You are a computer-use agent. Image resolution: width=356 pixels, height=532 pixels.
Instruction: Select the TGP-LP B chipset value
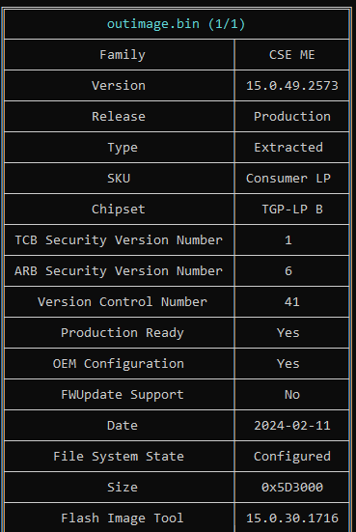(292, 209)
